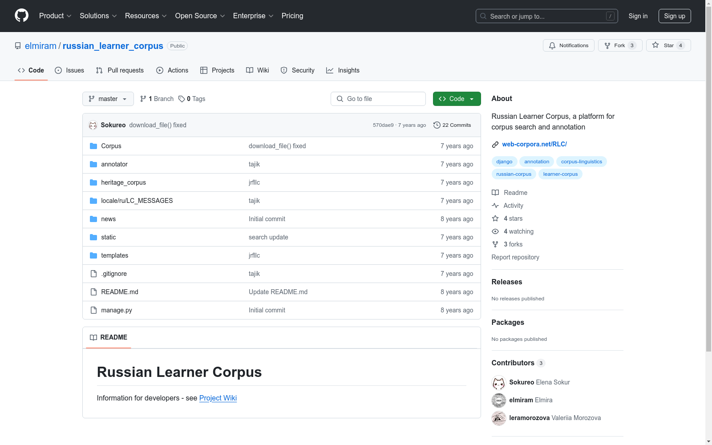Click the watching eye icon
Screen dimensions: 712x445
click(495, 231)
